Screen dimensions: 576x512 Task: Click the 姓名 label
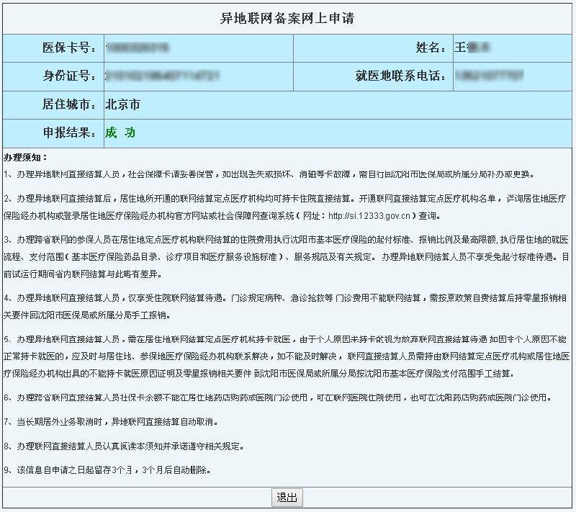432,48
